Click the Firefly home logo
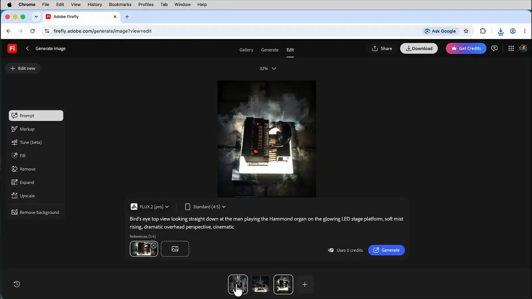Viewport: 532px width, 299px height. 12,49
